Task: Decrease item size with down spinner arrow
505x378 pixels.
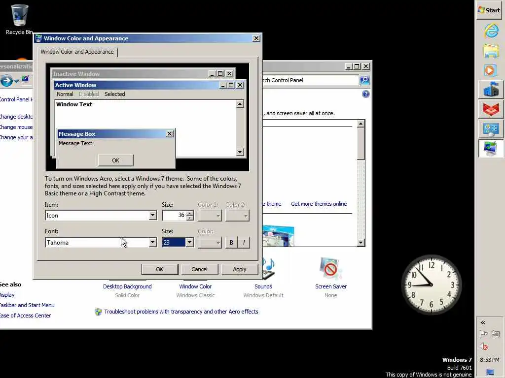Action: click(x=190, y=218)
